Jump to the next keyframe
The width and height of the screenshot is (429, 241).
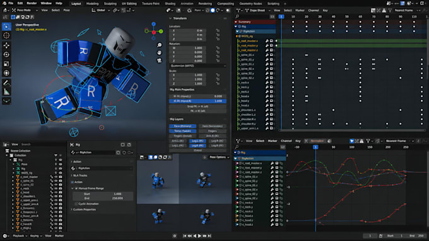click(204, 236)
